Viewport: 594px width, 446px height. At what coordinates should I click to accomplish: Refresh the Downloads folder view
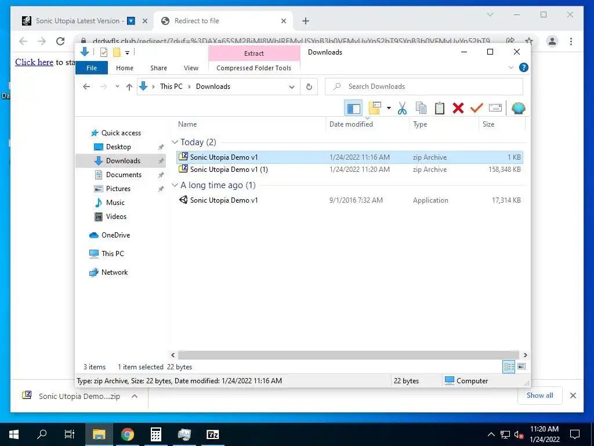[x=309, y=87]
